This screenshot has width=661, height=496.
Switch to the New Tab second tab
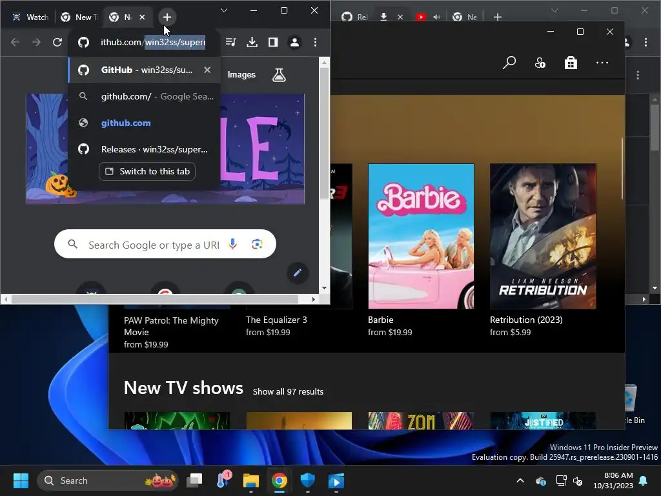(79, 17)
